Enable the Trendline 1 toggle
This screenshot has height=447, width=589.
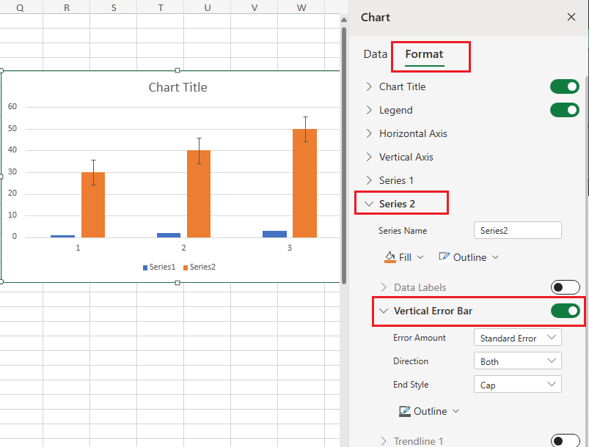[x=566, y=441]
